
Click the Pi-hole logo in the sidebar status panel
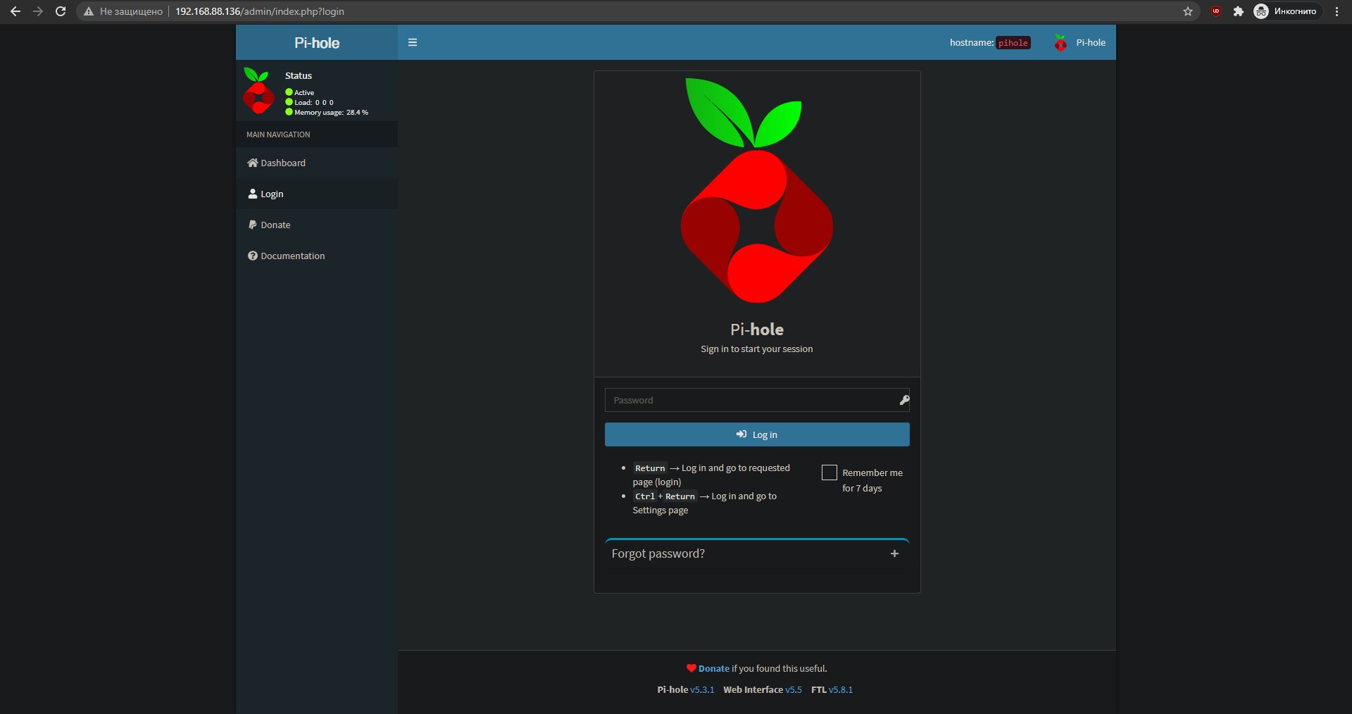pyautogui.click(x=258, y=90)
